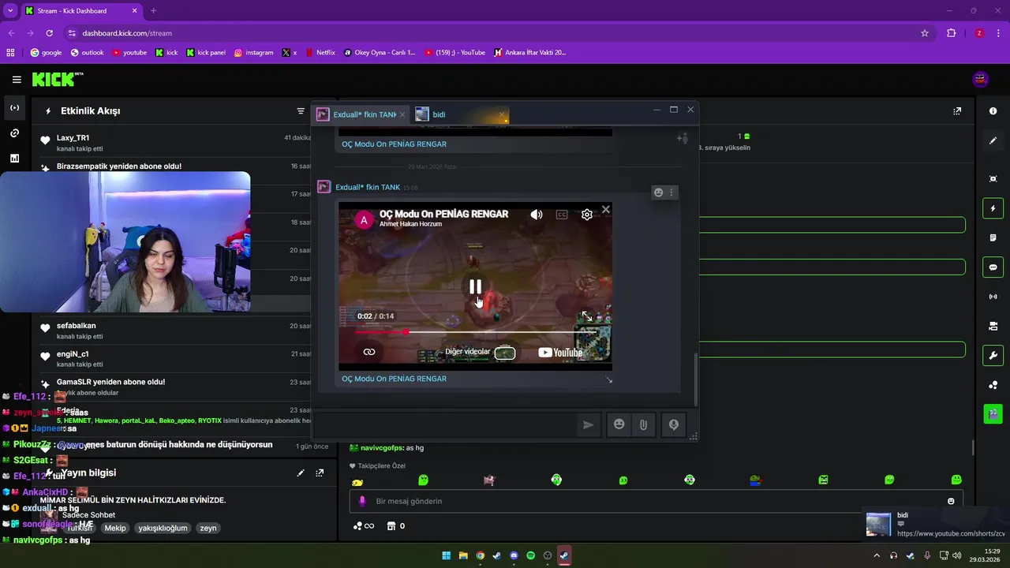
Task: Send the Steam chat message
Action: click(588, 424)
